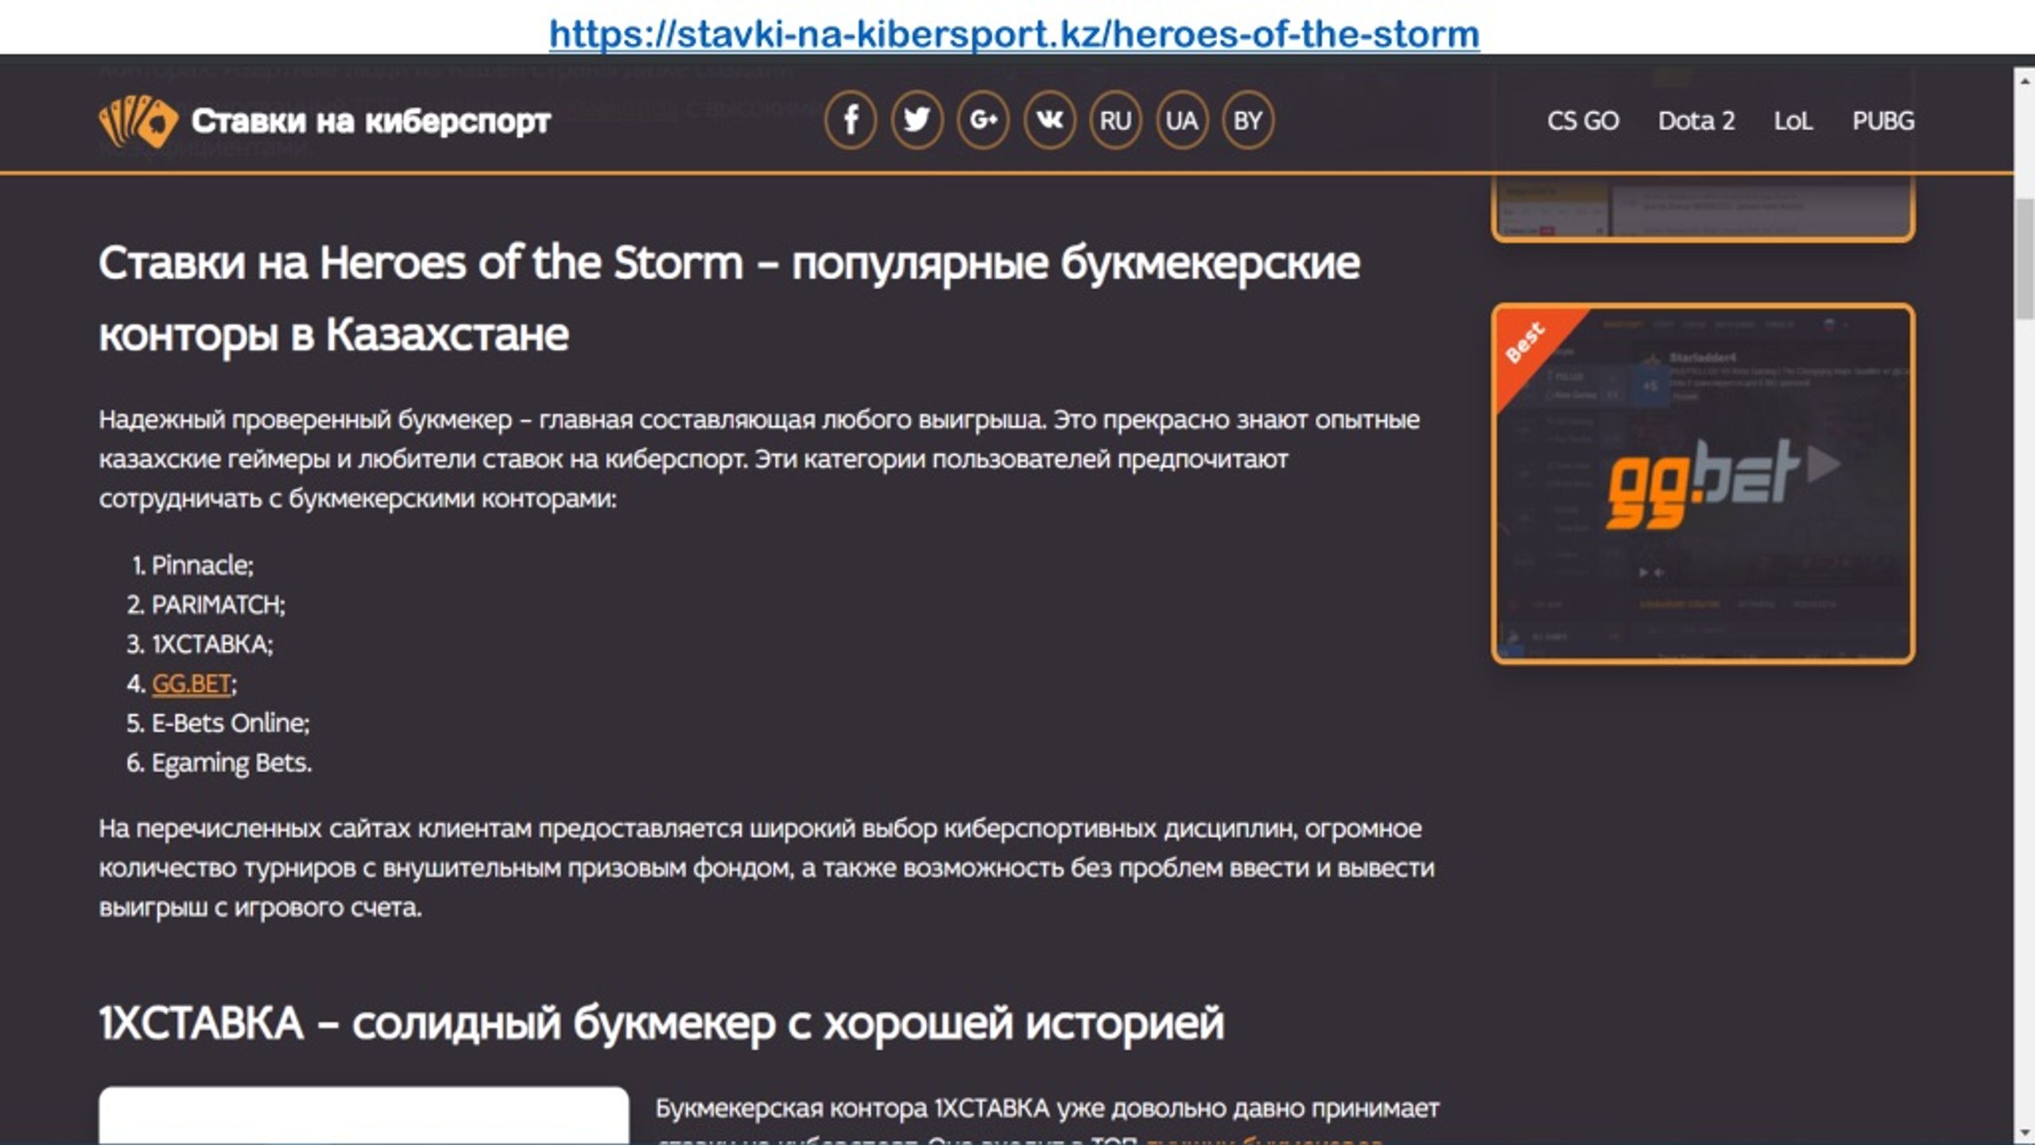Viewport: 2035px width, 1145px height.
Task: Click the E-Bets Online list entry
Action: point(230,723)
